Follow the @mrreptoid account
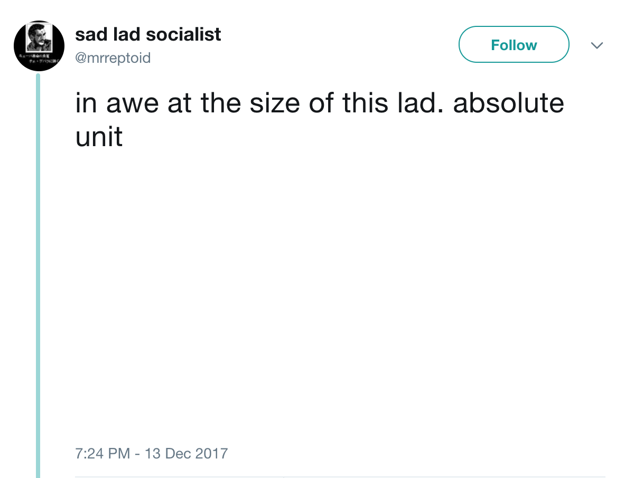 (x=514, y=45)
